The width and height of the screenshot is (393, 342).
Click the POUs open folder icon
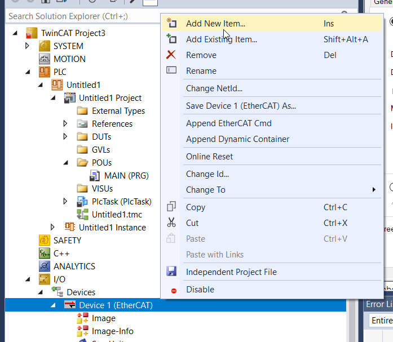(x=82, y=163)
